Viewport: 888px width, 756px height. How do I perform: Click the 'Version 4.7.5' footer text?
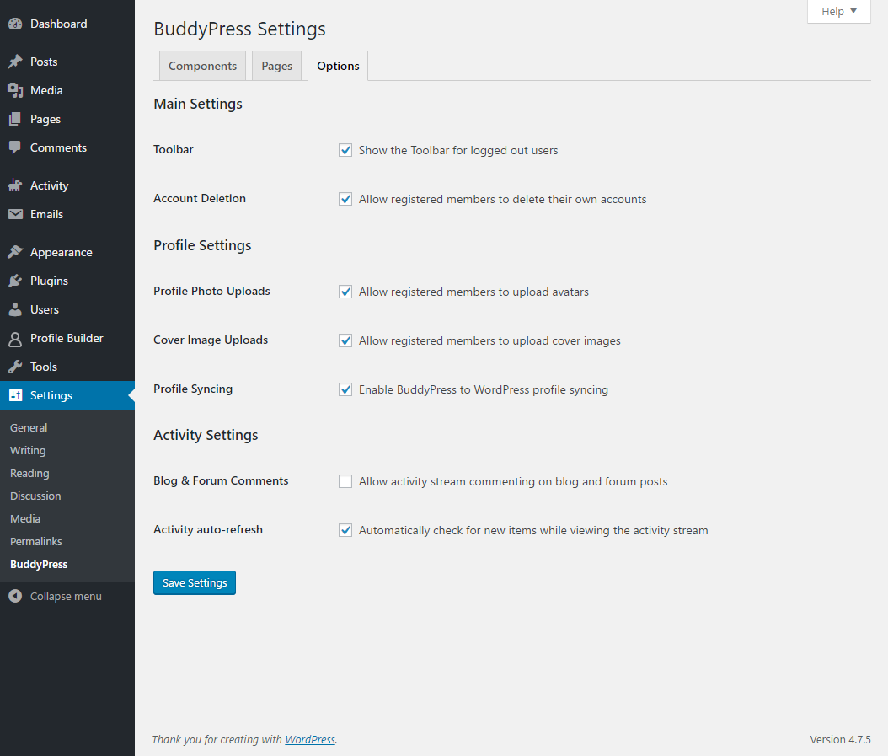(x=840, y=740)
